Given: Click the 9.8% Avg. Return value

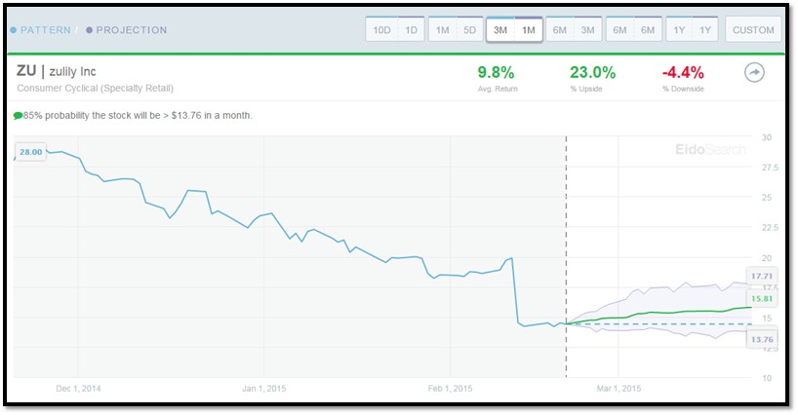Looking at the screenshot, I should (x=496, y=73).
